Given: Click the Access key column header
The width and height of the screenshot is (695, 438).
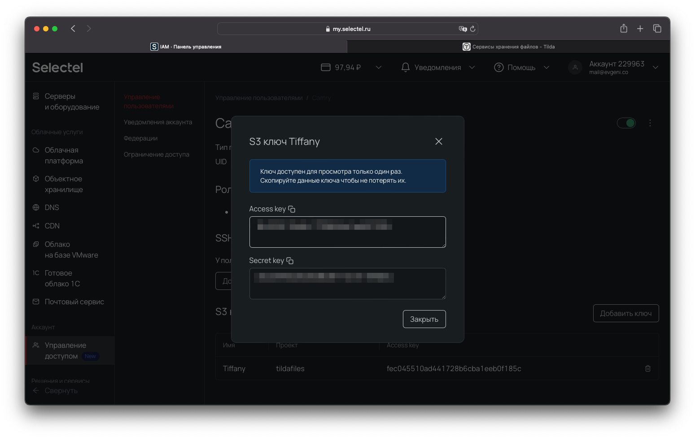Looking at the screenshot, I should (403, 345).
